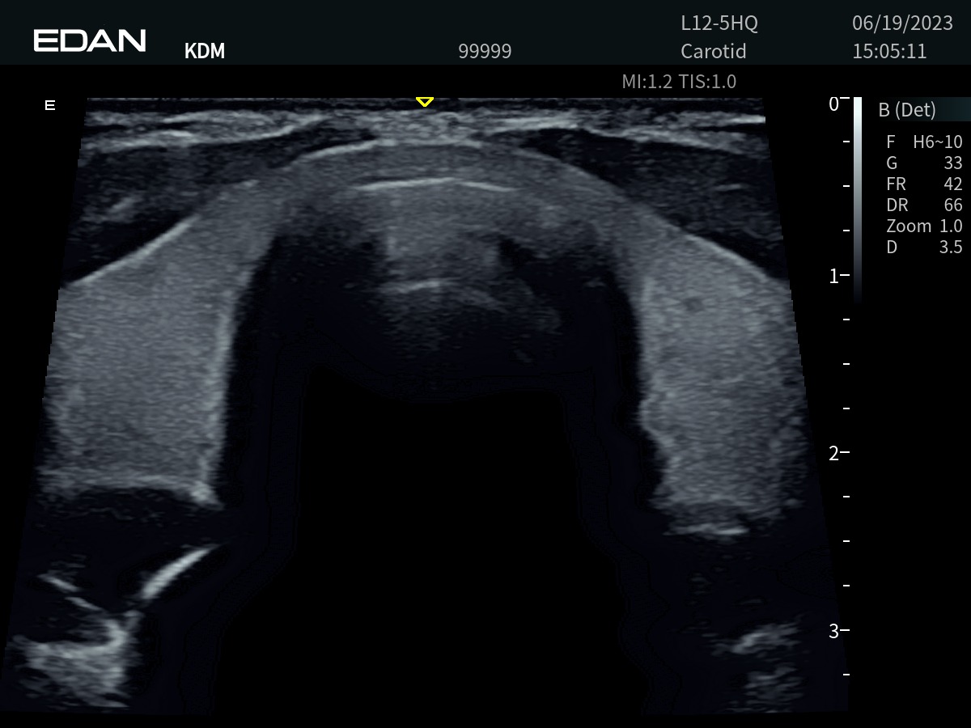Viewport: 971px width, 728px height.
Task: Click the yellow focus triangle marker
Action: [424, 102]
